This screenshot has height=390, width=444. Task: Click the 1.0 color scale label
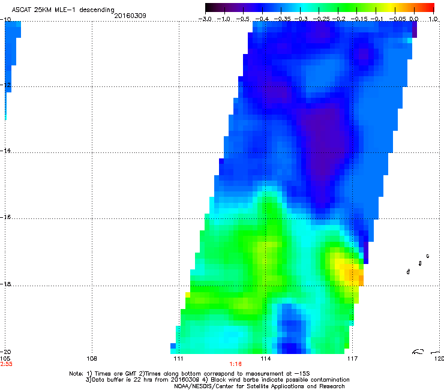tap(433, 19)
